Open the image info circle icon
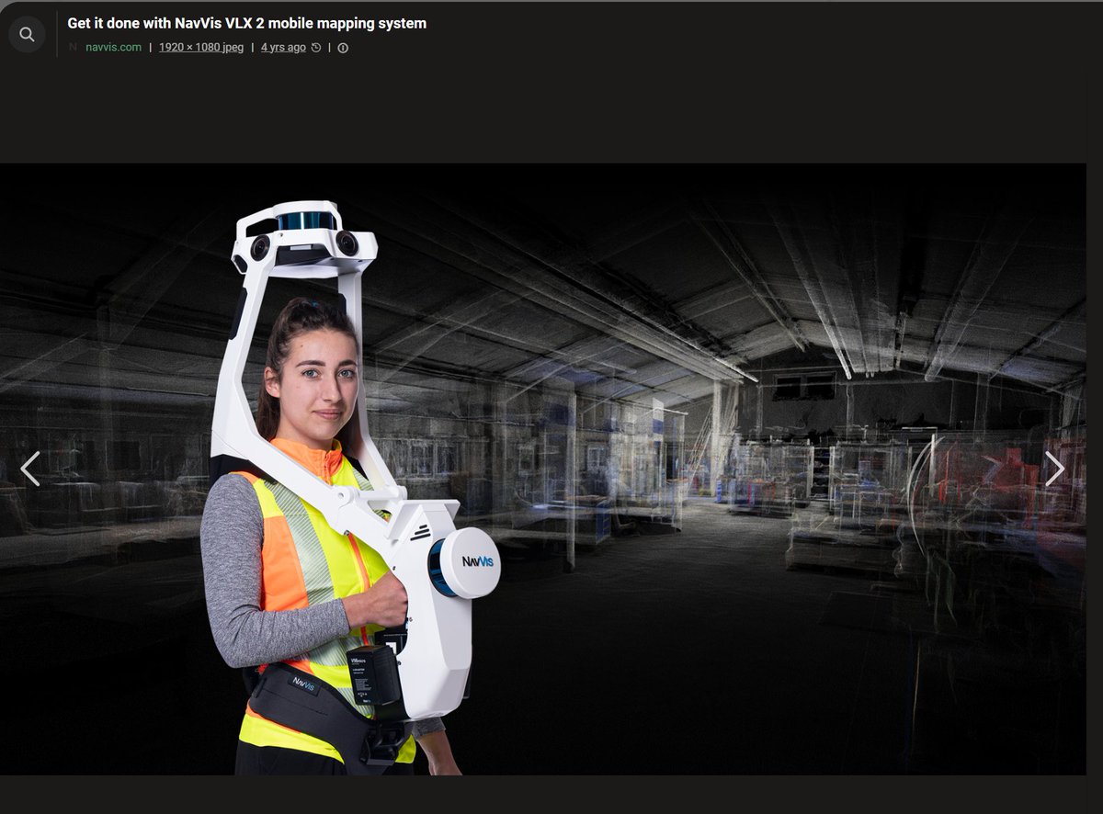The height and width of the screenshot is (814, 1103). [x=343, y=48]
